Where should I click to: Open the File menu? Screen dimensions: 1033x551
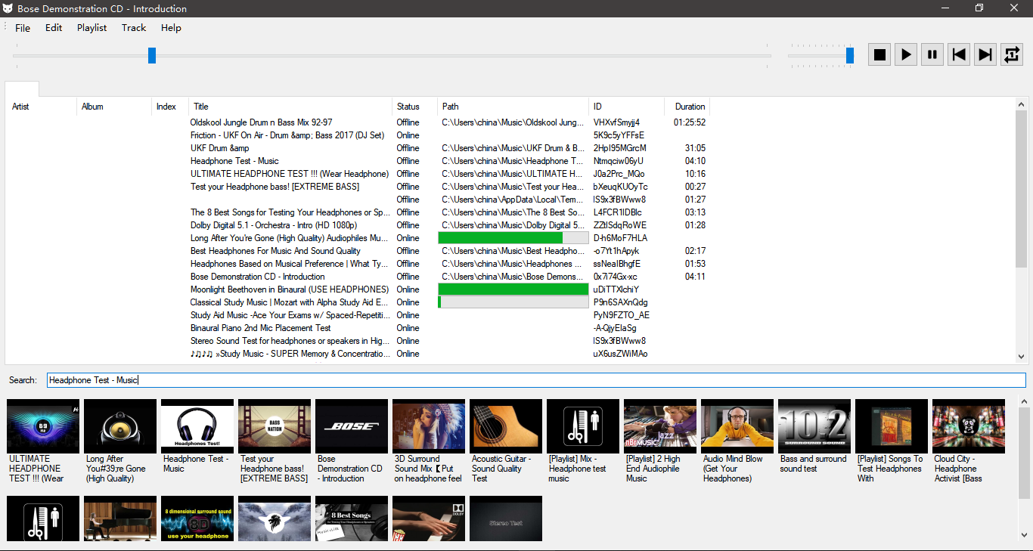coord(23,28)
